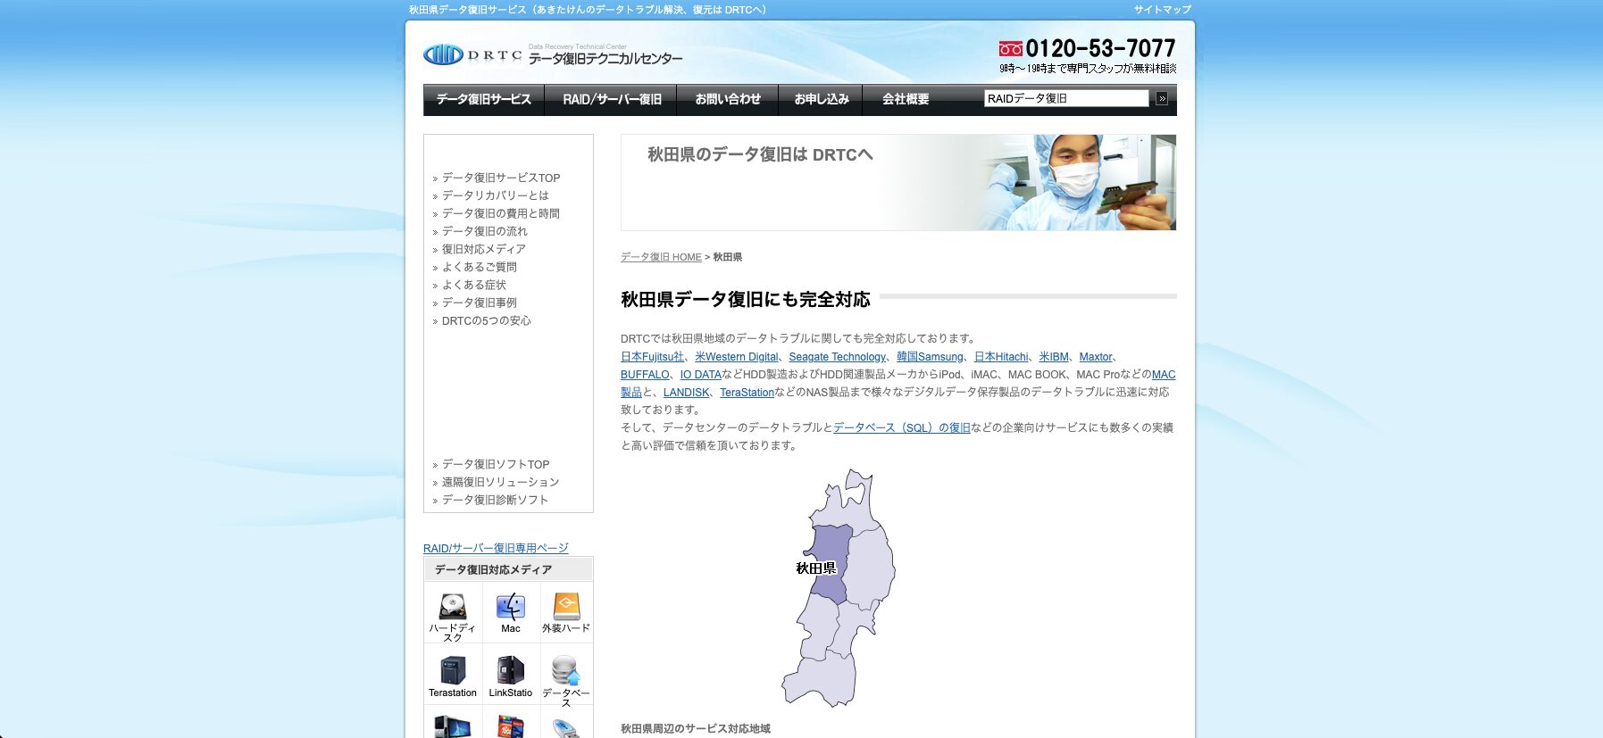The image size is (1603, 738).
Task: Open データリカバリーとは sidebar link
Action: [496, 195]
